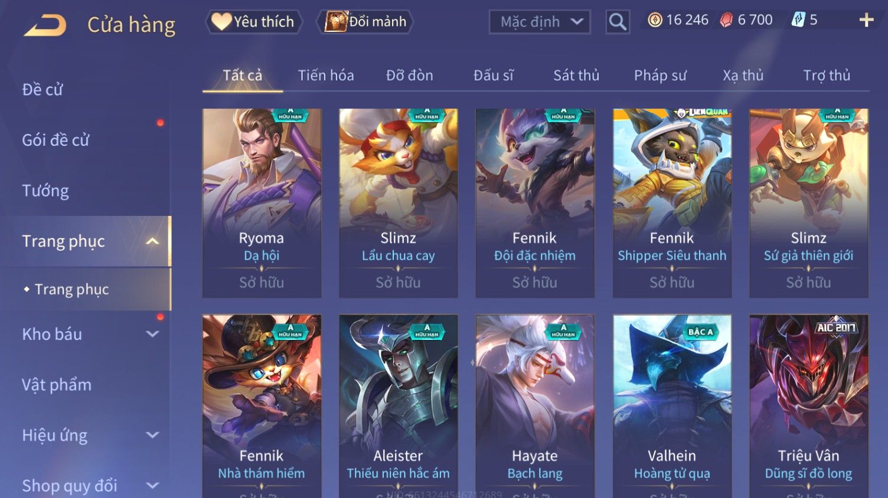Tap the gold coin balance icon
The image size is (888, 498).
pos(655,20)
